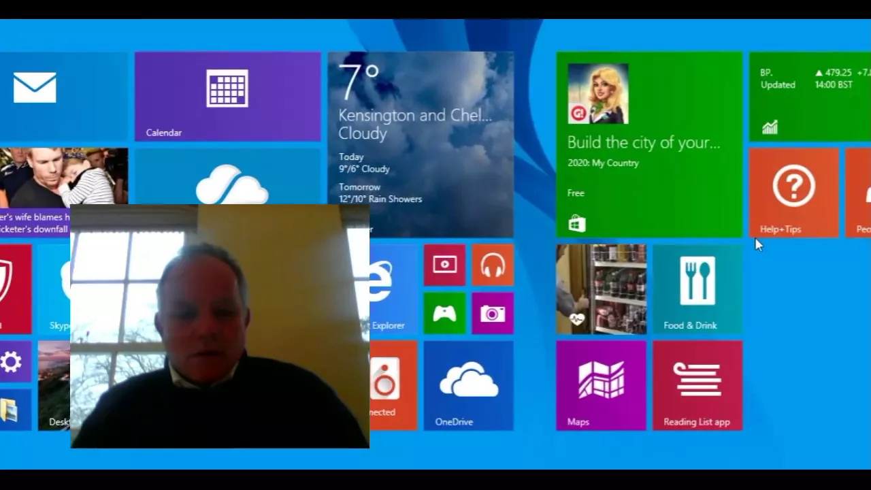Click the game character artwork thumbnail
Image resolution: width=871 pixels, height=490 pixels.
[x=597, y=94]
